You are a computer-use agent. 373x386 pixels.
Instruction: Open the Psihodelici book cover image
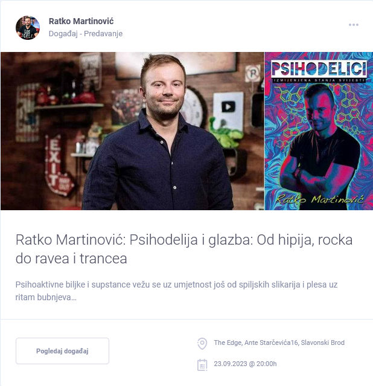point(319,131)
